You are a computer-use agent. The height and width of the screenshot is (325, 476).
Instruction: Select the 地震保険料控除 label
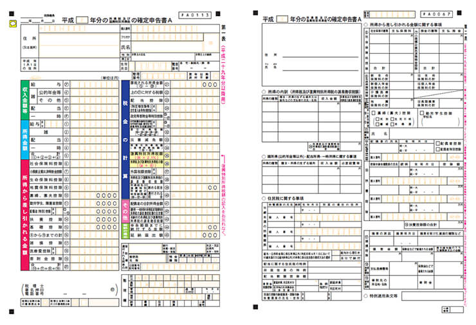tap(46, 188)
